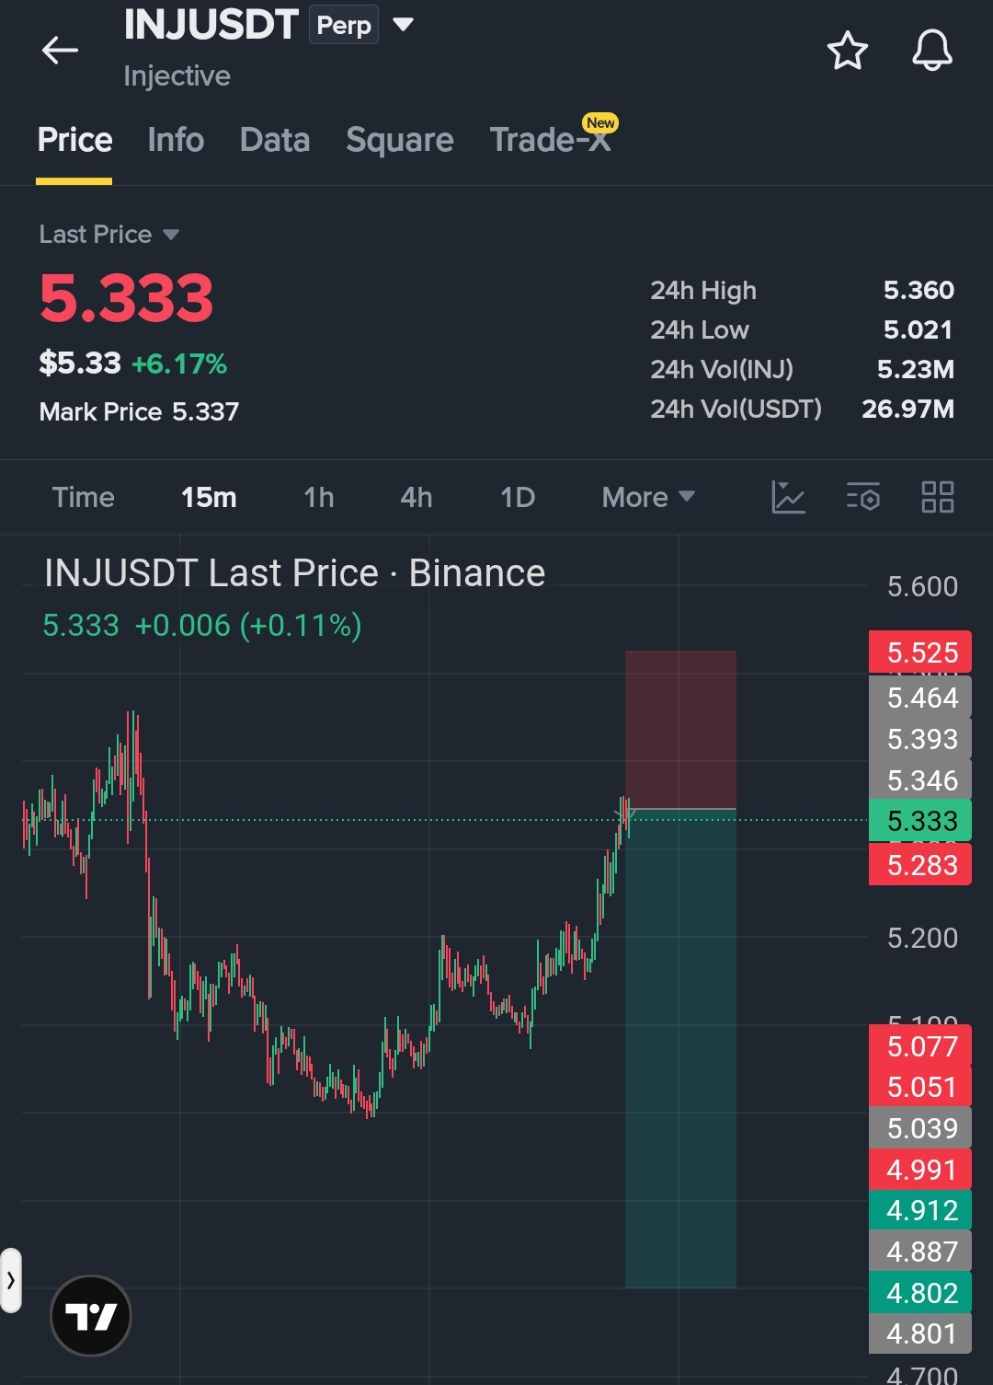Select the 4.991 red price label
Screen dimensions: 993x1385
pos(920,1170)
